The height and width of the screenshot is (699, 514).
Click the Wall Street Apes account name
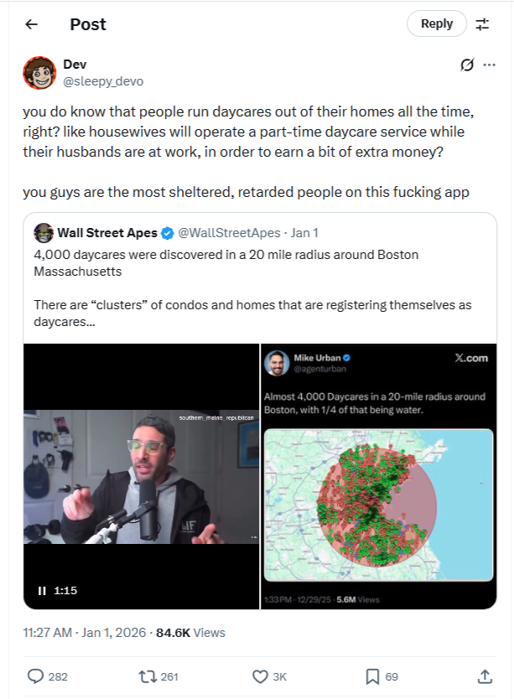pyautogui.click(x=107, y=233)
